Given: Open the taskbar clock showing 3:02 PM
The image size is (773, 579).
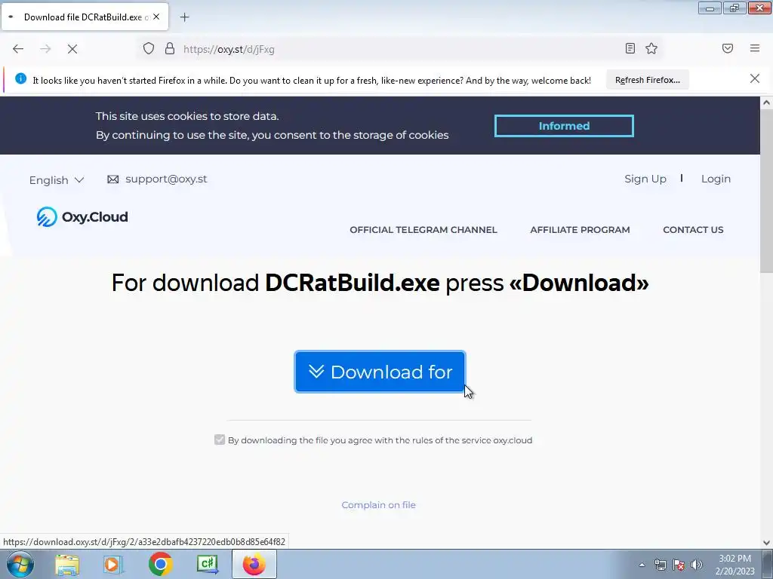Looking at the screenshot, I should click(x=735, y=565).
